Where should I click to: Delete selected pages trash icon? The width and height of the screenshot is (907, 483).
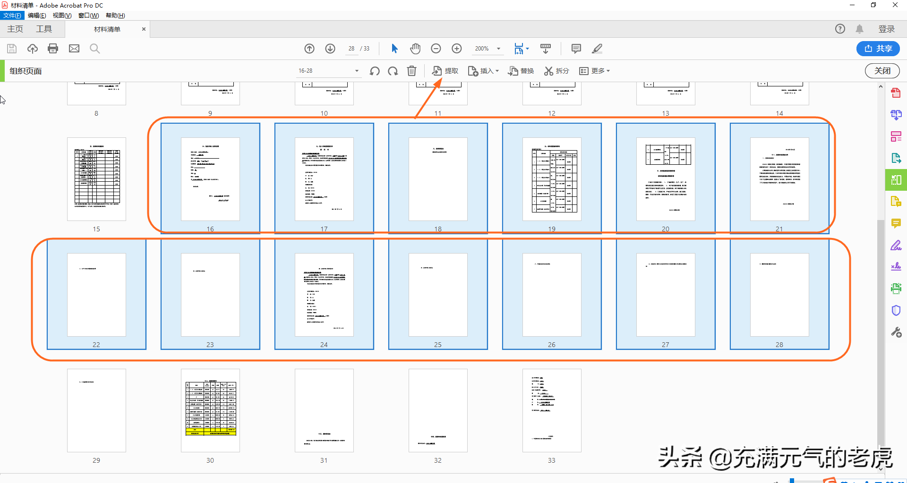(x=412, y=71)
